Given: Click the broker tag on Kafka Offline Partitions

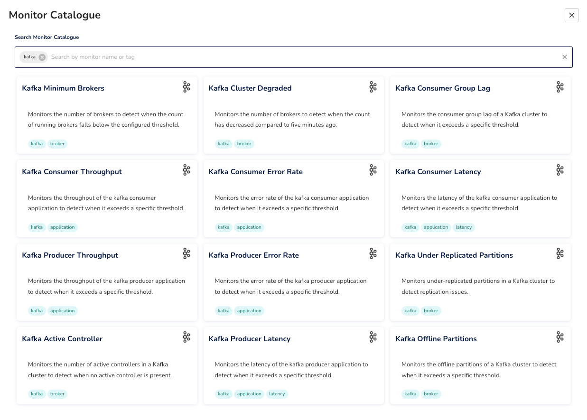Looking at the screenshot, I should (431, 394).
